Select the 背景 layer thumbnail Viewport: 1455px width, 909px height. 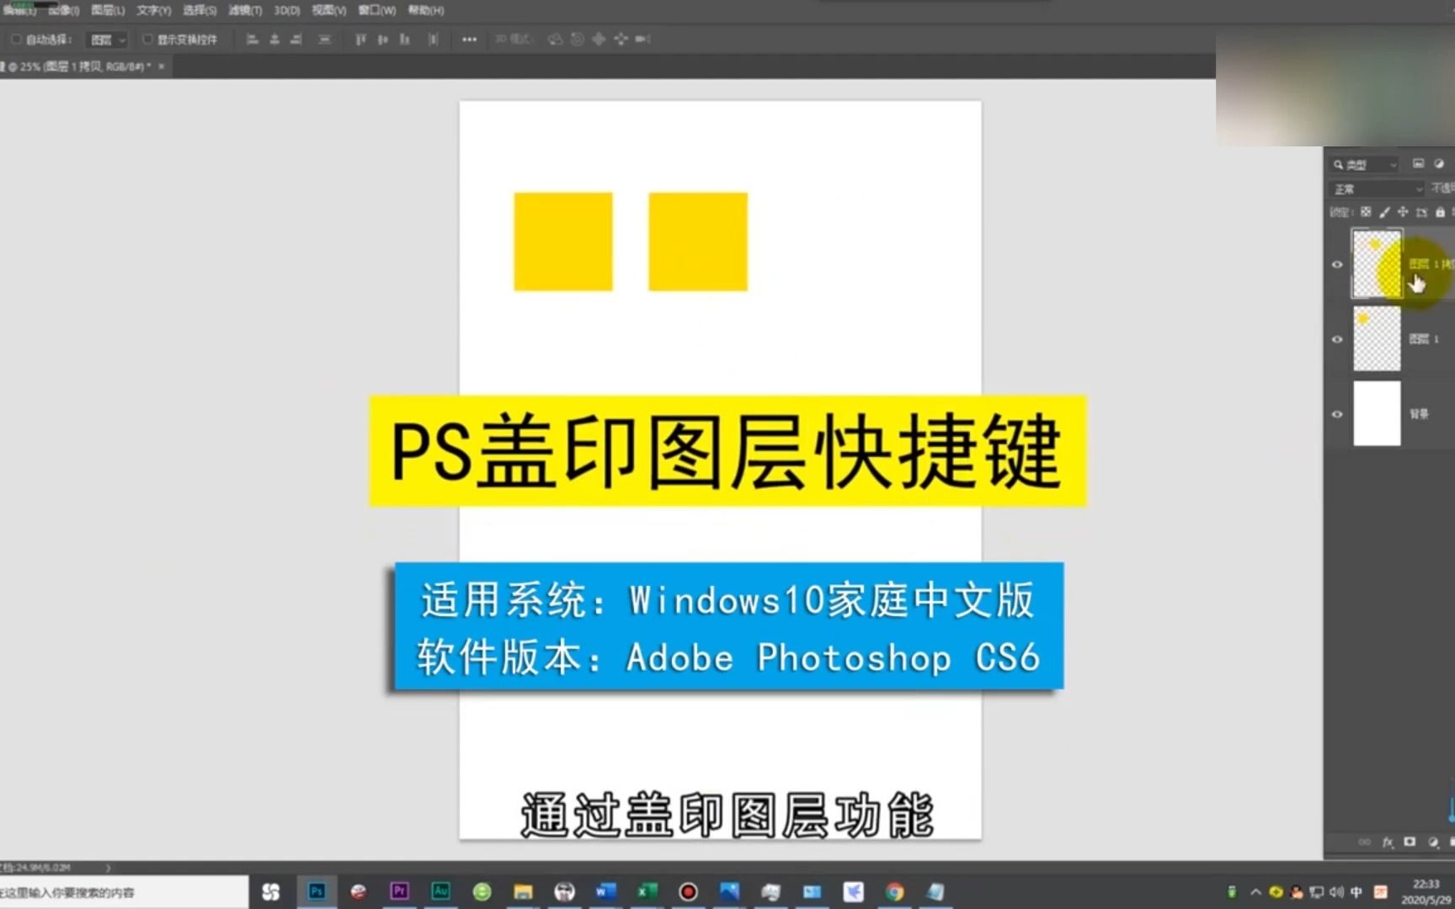coord(1377,413)
